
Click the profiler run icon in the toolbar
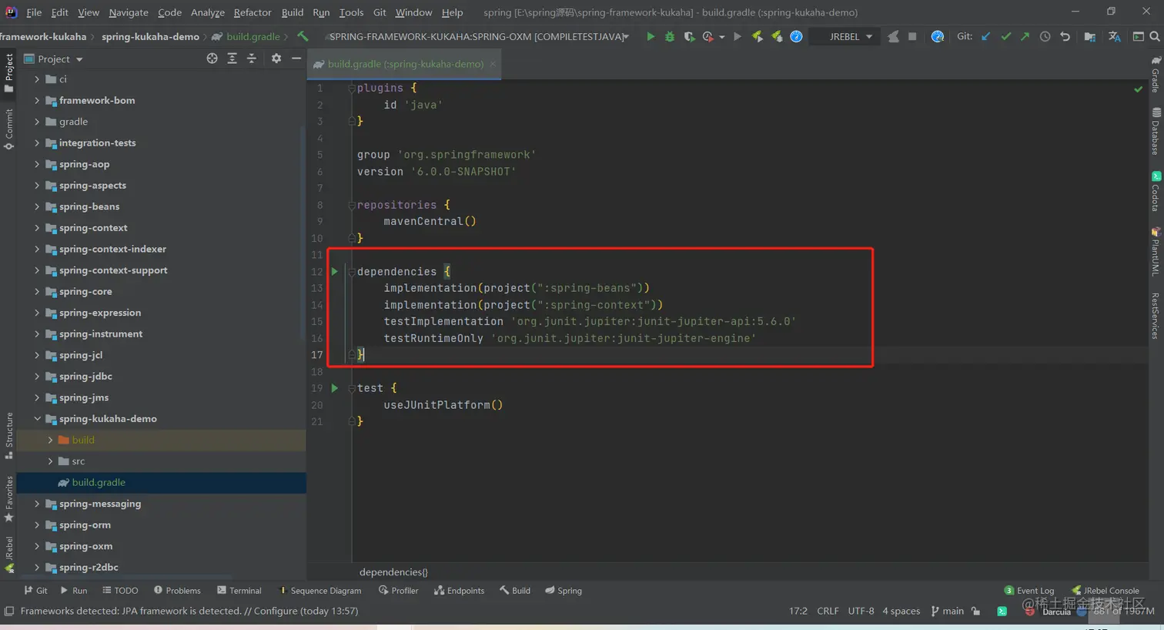(708, 36)
